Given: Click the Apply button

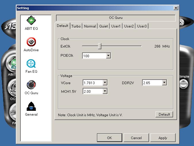Looking at the screenshot, I should tap(163, 138).
